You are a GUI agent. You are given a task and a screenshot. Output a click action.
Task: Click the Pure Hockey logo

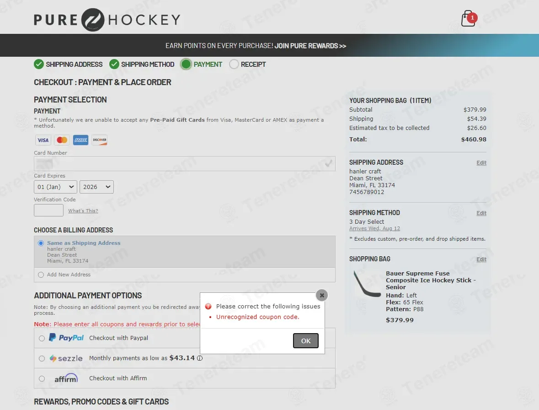click(x=107, y=20)
